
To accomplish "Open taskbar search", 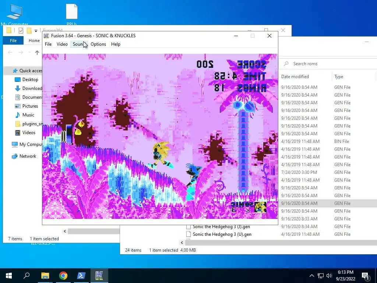I will [27, 276].
